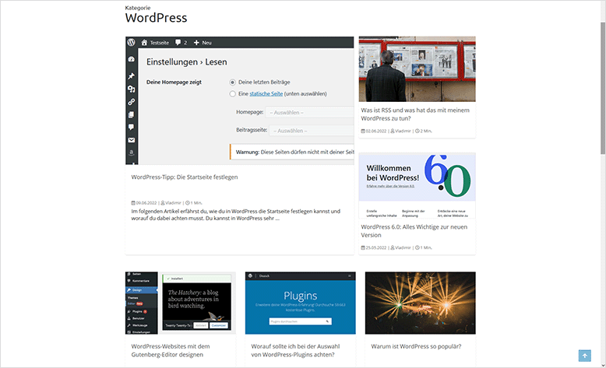
Task: Click author 'Vladimir' under WordPress 6.0 post
Action: click(403, 247)
